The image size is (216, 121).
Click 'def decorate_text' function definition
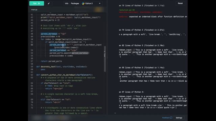coord(62,67)
